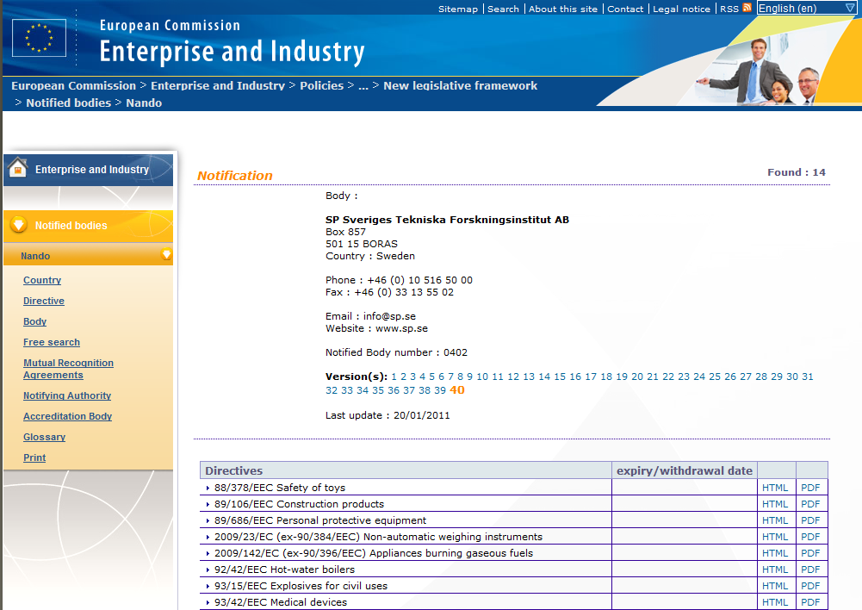Open PDF link for Appliances burning gaseous fuels

click(x=810, y=553)
